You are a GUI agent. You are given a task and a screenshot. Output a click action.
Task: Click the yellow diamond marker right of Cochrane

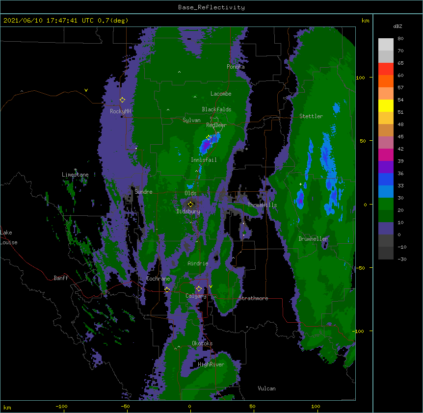[x=167, y=290]
